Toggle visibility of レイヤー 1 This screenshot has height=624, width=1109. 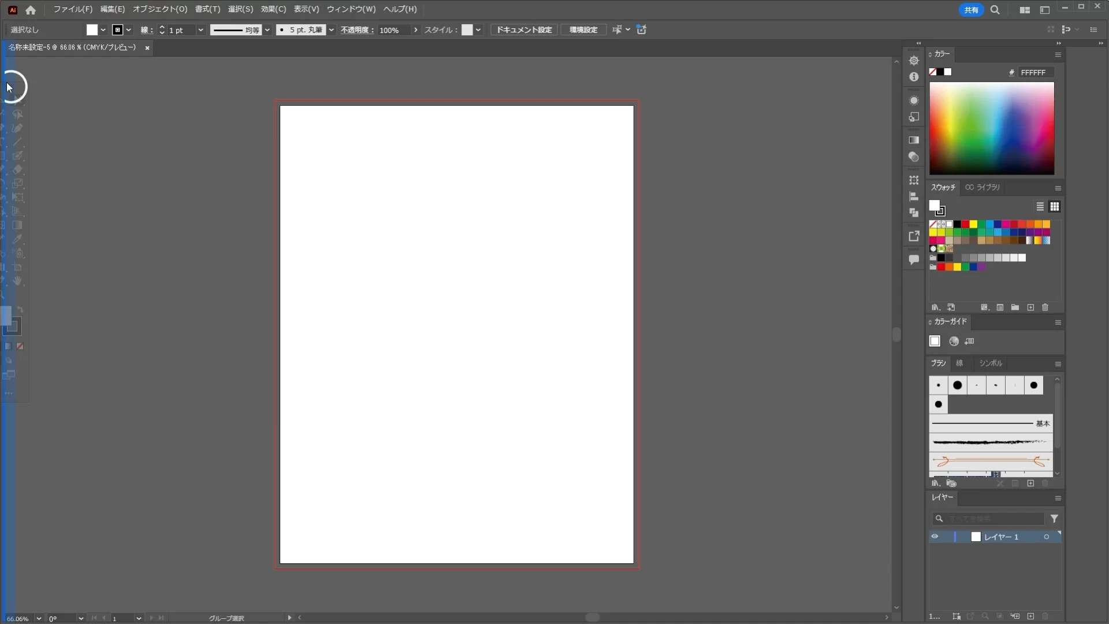click(x=935, y=537)
